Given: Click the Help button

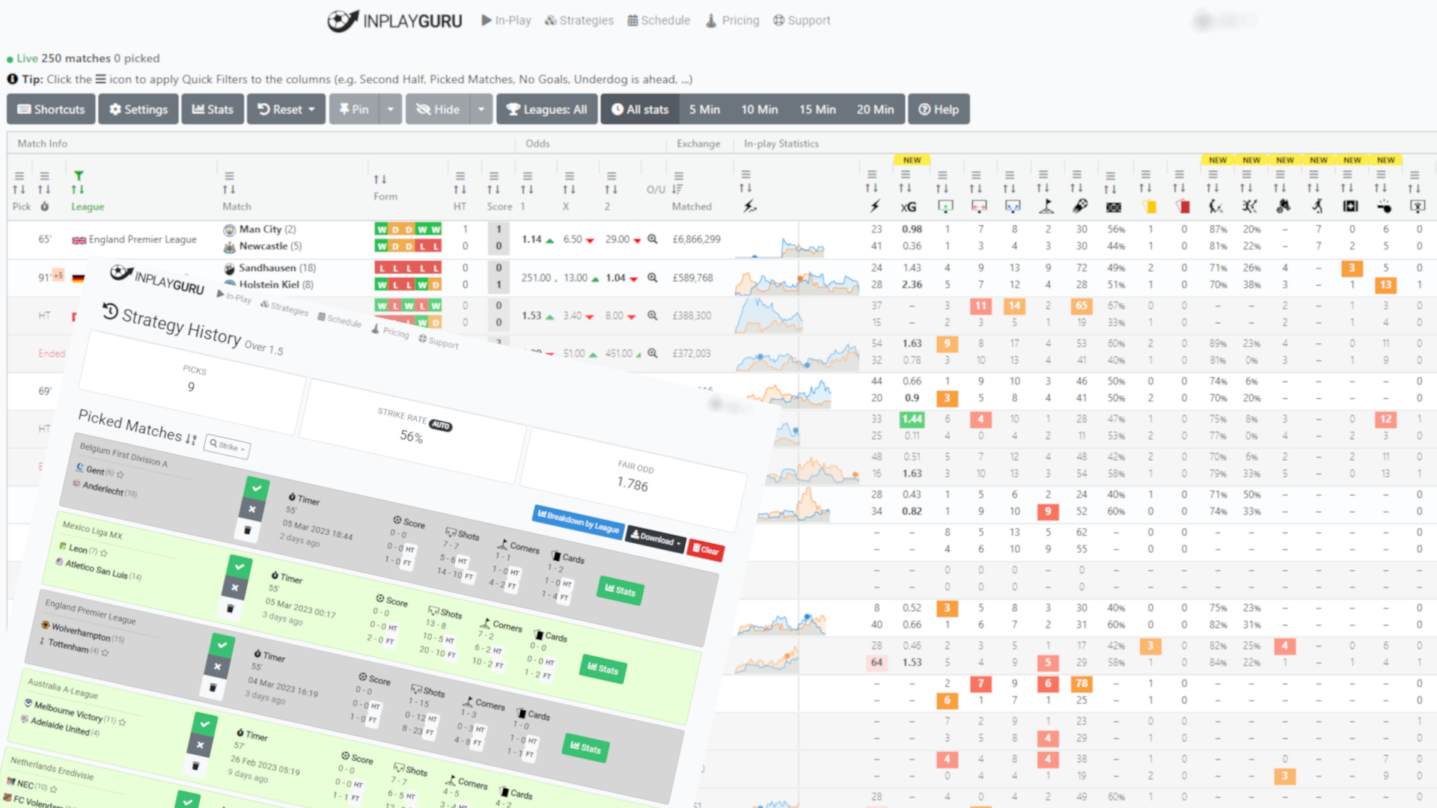Looking at the screenshot, I should pyautogui.click(x=939, y=109).
